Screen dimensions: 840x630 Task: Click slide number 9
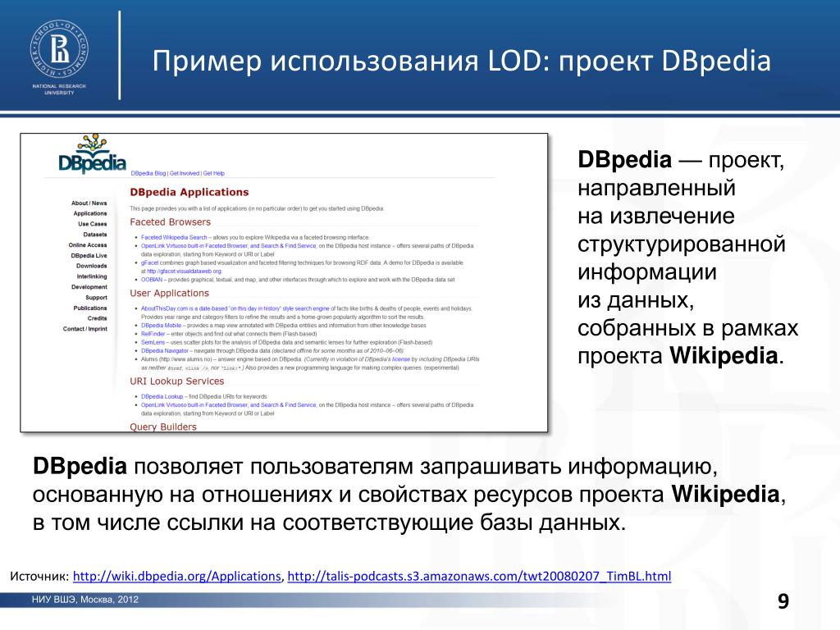pyautogui.click(x=783, y=601)
